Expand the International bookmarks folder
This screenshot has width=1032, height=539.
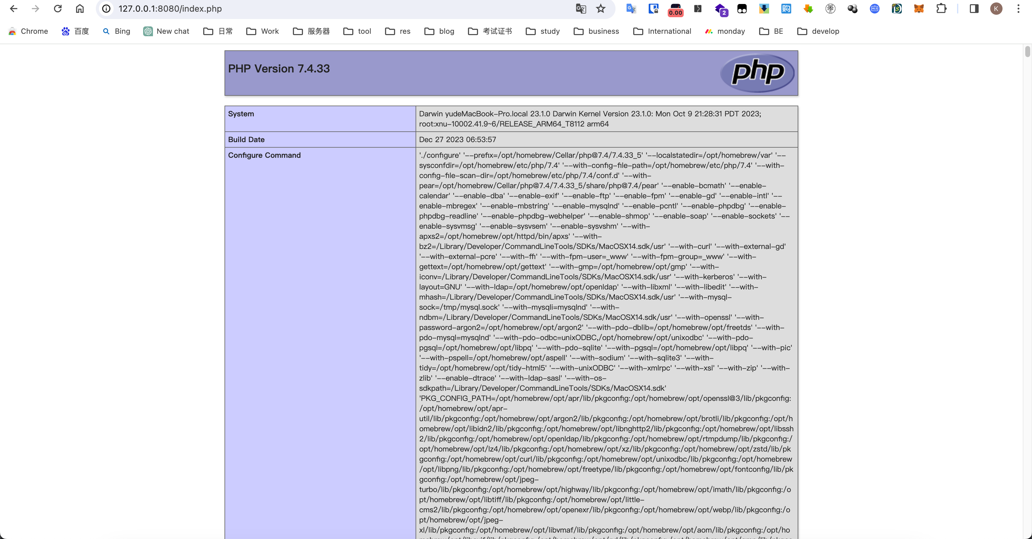pyautogui.click(x=662, y=31)
